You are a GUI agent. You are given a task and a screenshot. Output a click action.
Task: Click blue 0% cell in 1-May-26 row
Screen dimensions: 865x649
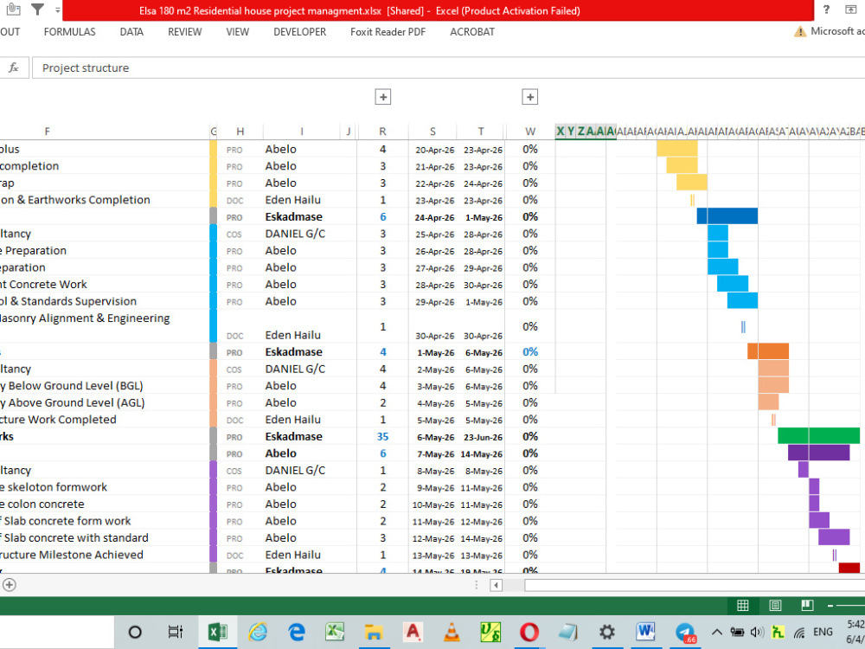(x=529, y=352)
